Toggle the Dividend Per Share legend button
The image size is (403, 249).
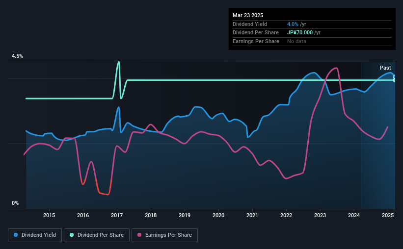[x=97, y=235]
